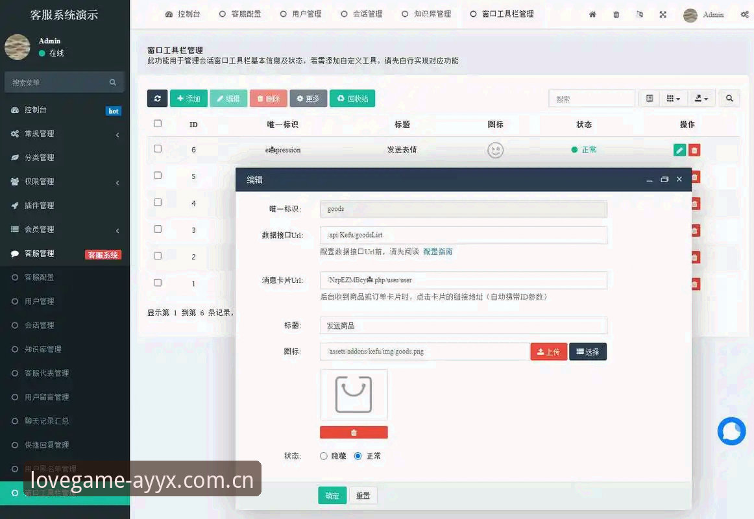This screenshot has width=754, height=519.
Task: Click the 消息卡片Url input field
Action: [x=463, y=280]
